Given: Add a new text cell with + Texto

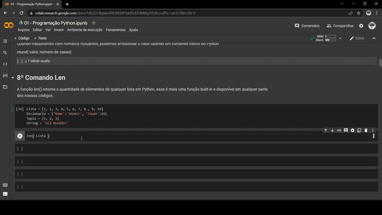Looking at the screenshot, I should (40, 38).
